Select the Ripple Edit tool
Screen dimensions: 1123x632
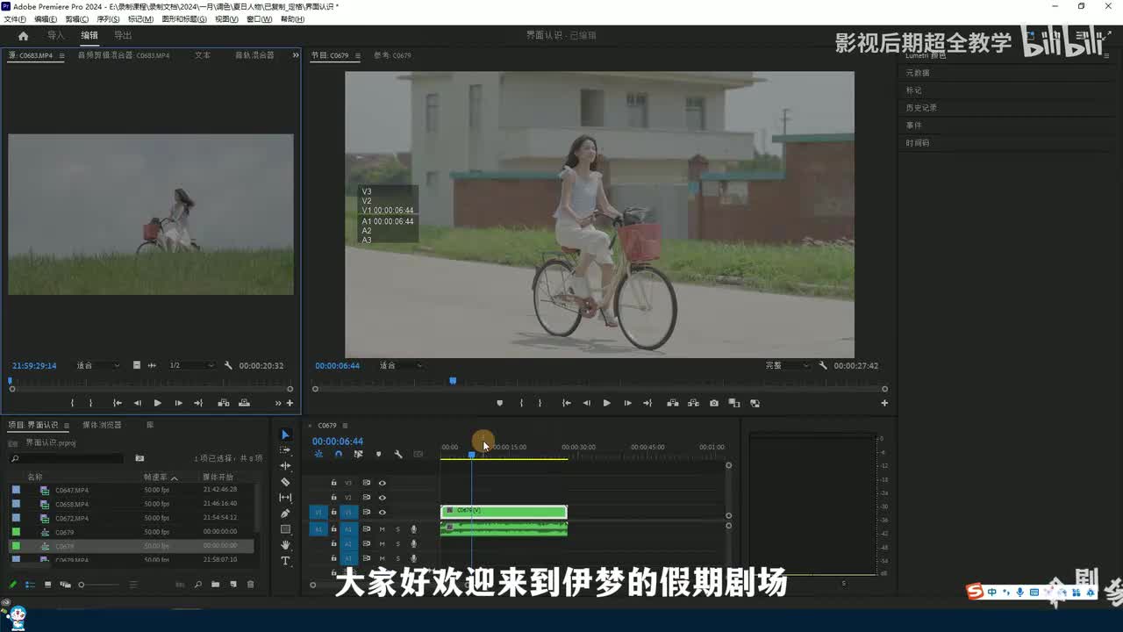285,466
